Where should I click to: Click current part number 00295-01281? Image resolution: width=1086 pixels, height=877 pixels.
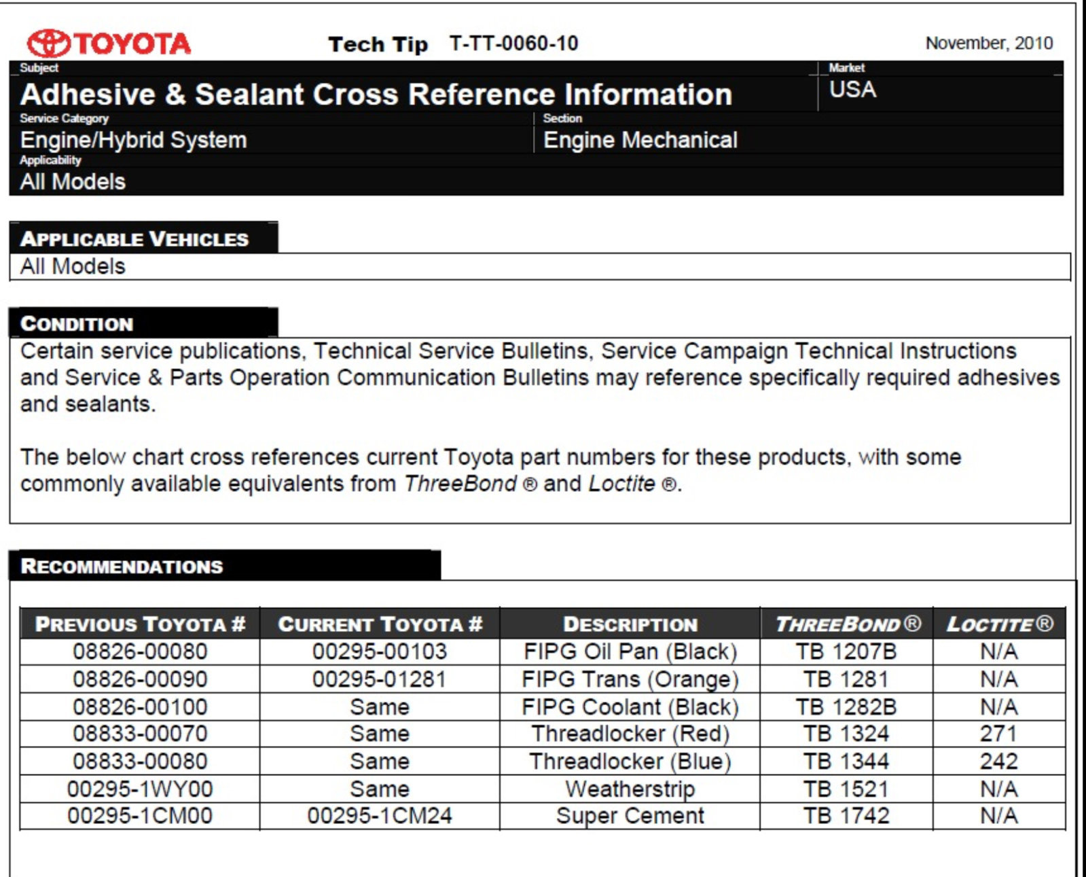tap(380, 679)
